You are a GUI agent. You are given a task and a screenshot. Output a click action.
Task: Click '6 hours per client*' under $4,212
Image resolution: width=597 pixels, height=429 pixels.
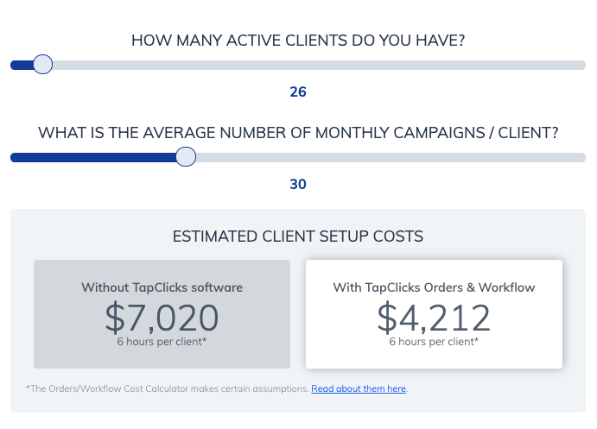(x=434, y=342)
